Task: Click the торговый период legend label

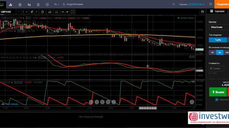Action: [x=186, y=18]
